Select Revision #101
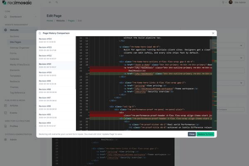The height and width of the screenshot is (166, 249). [56, 66]
